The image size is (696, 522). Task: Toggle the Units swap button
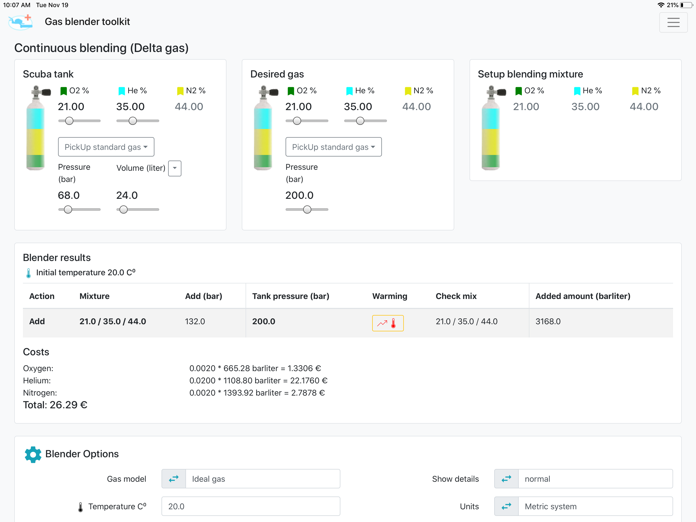(x=506, y=506)
